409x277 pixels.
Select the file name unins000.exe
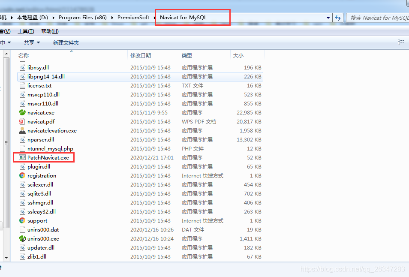43,239
